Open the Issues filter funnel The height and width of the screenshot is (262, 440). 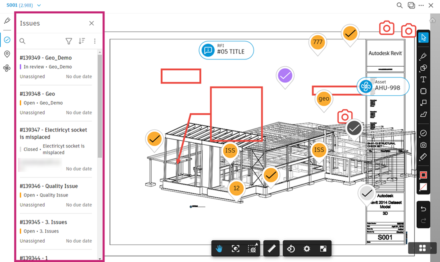point(69,41)
